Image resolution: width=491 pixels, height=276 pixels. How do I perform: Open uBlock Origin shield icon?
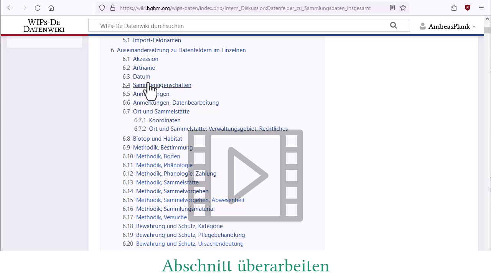pos(467,8)
